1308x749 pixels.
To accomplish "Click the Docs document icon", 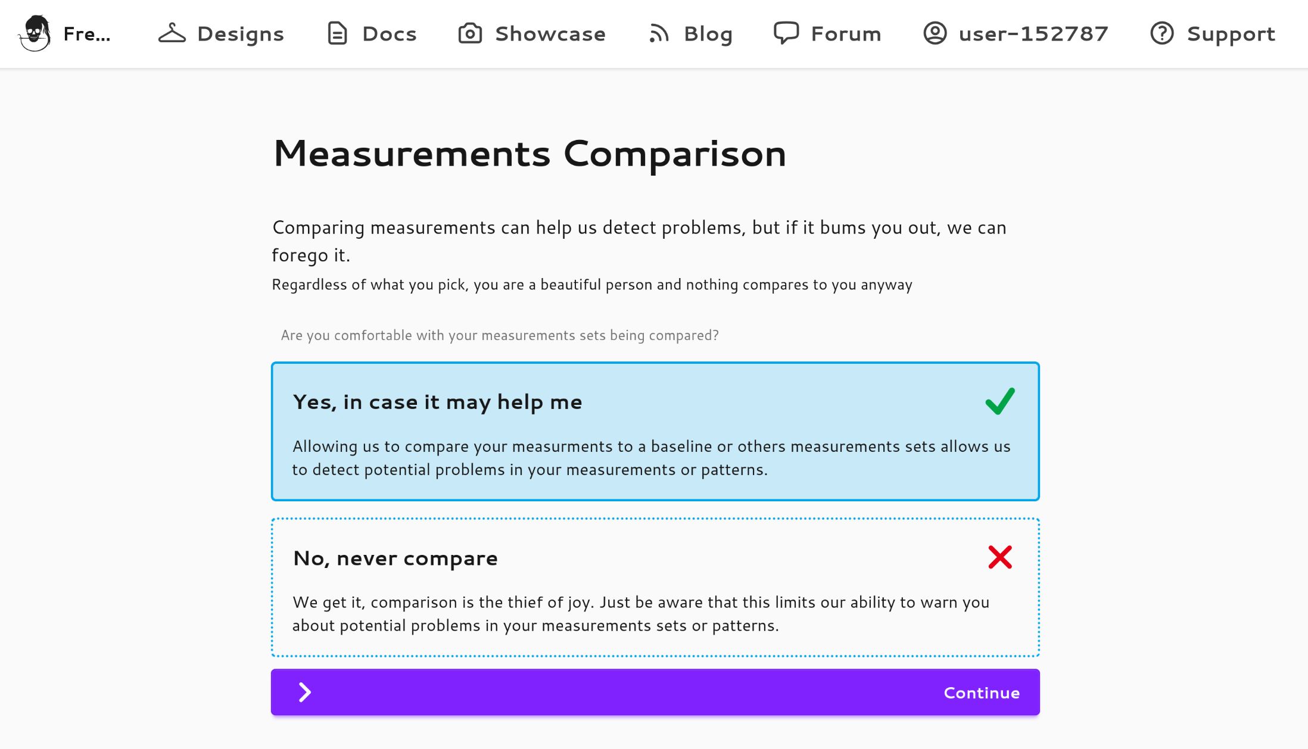I will coord(337,33).
